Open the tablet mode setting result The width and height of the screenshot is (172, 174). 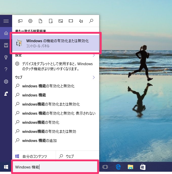coord(56,66)
